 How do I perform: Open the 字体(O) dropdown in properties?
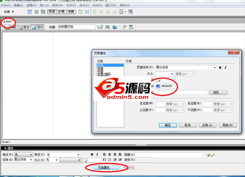click(x=23, y=160)
